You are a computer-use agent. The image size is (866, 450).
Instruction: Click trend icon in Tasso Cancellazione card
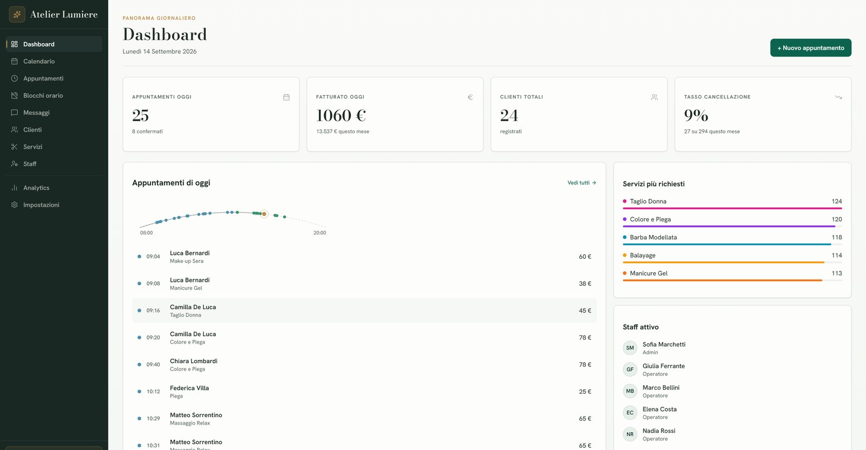838,97
